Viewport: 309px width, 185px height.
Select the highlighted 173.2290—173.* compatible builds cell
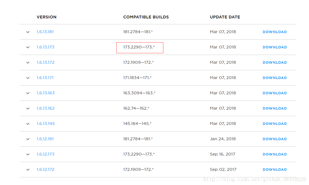pyautogui.click(x=140, y=48)
